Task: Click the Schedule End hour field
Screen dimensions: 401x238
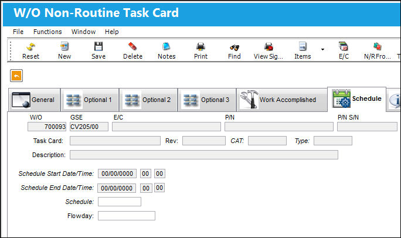Action: 146,188
